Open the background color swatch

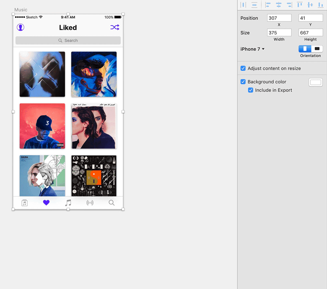tap(316, 83)
